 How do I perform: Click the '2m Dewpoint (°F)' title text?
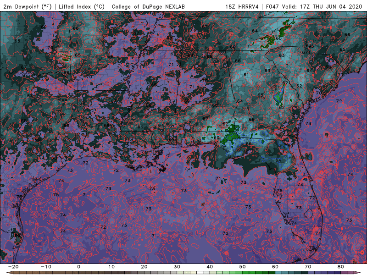(x=27, y=6)
